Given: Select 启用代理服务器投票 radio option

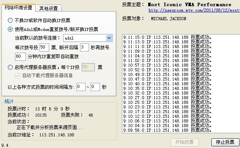Looking at the screenshot, I should [x=10, y=67].
